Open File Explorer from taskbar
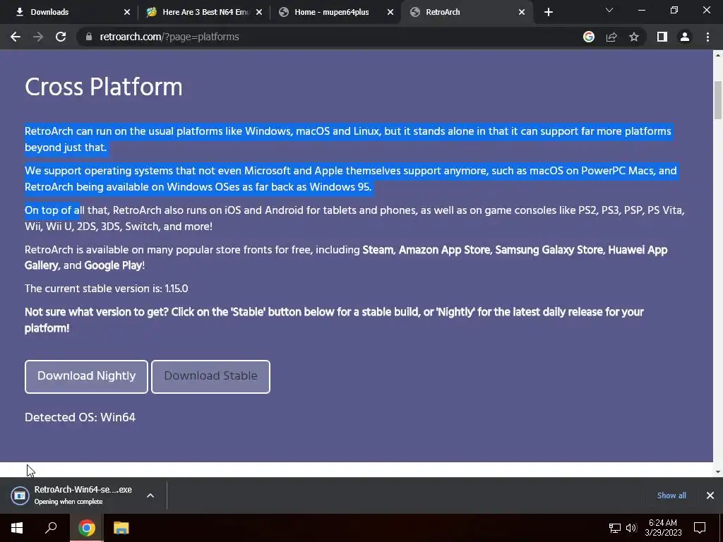This screenshot has width=723, height=542. [121, 528]
